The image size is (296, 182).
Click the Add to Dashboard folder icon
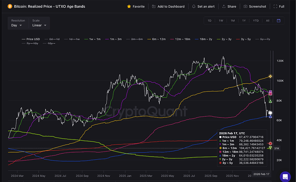[x=154, y=7]
